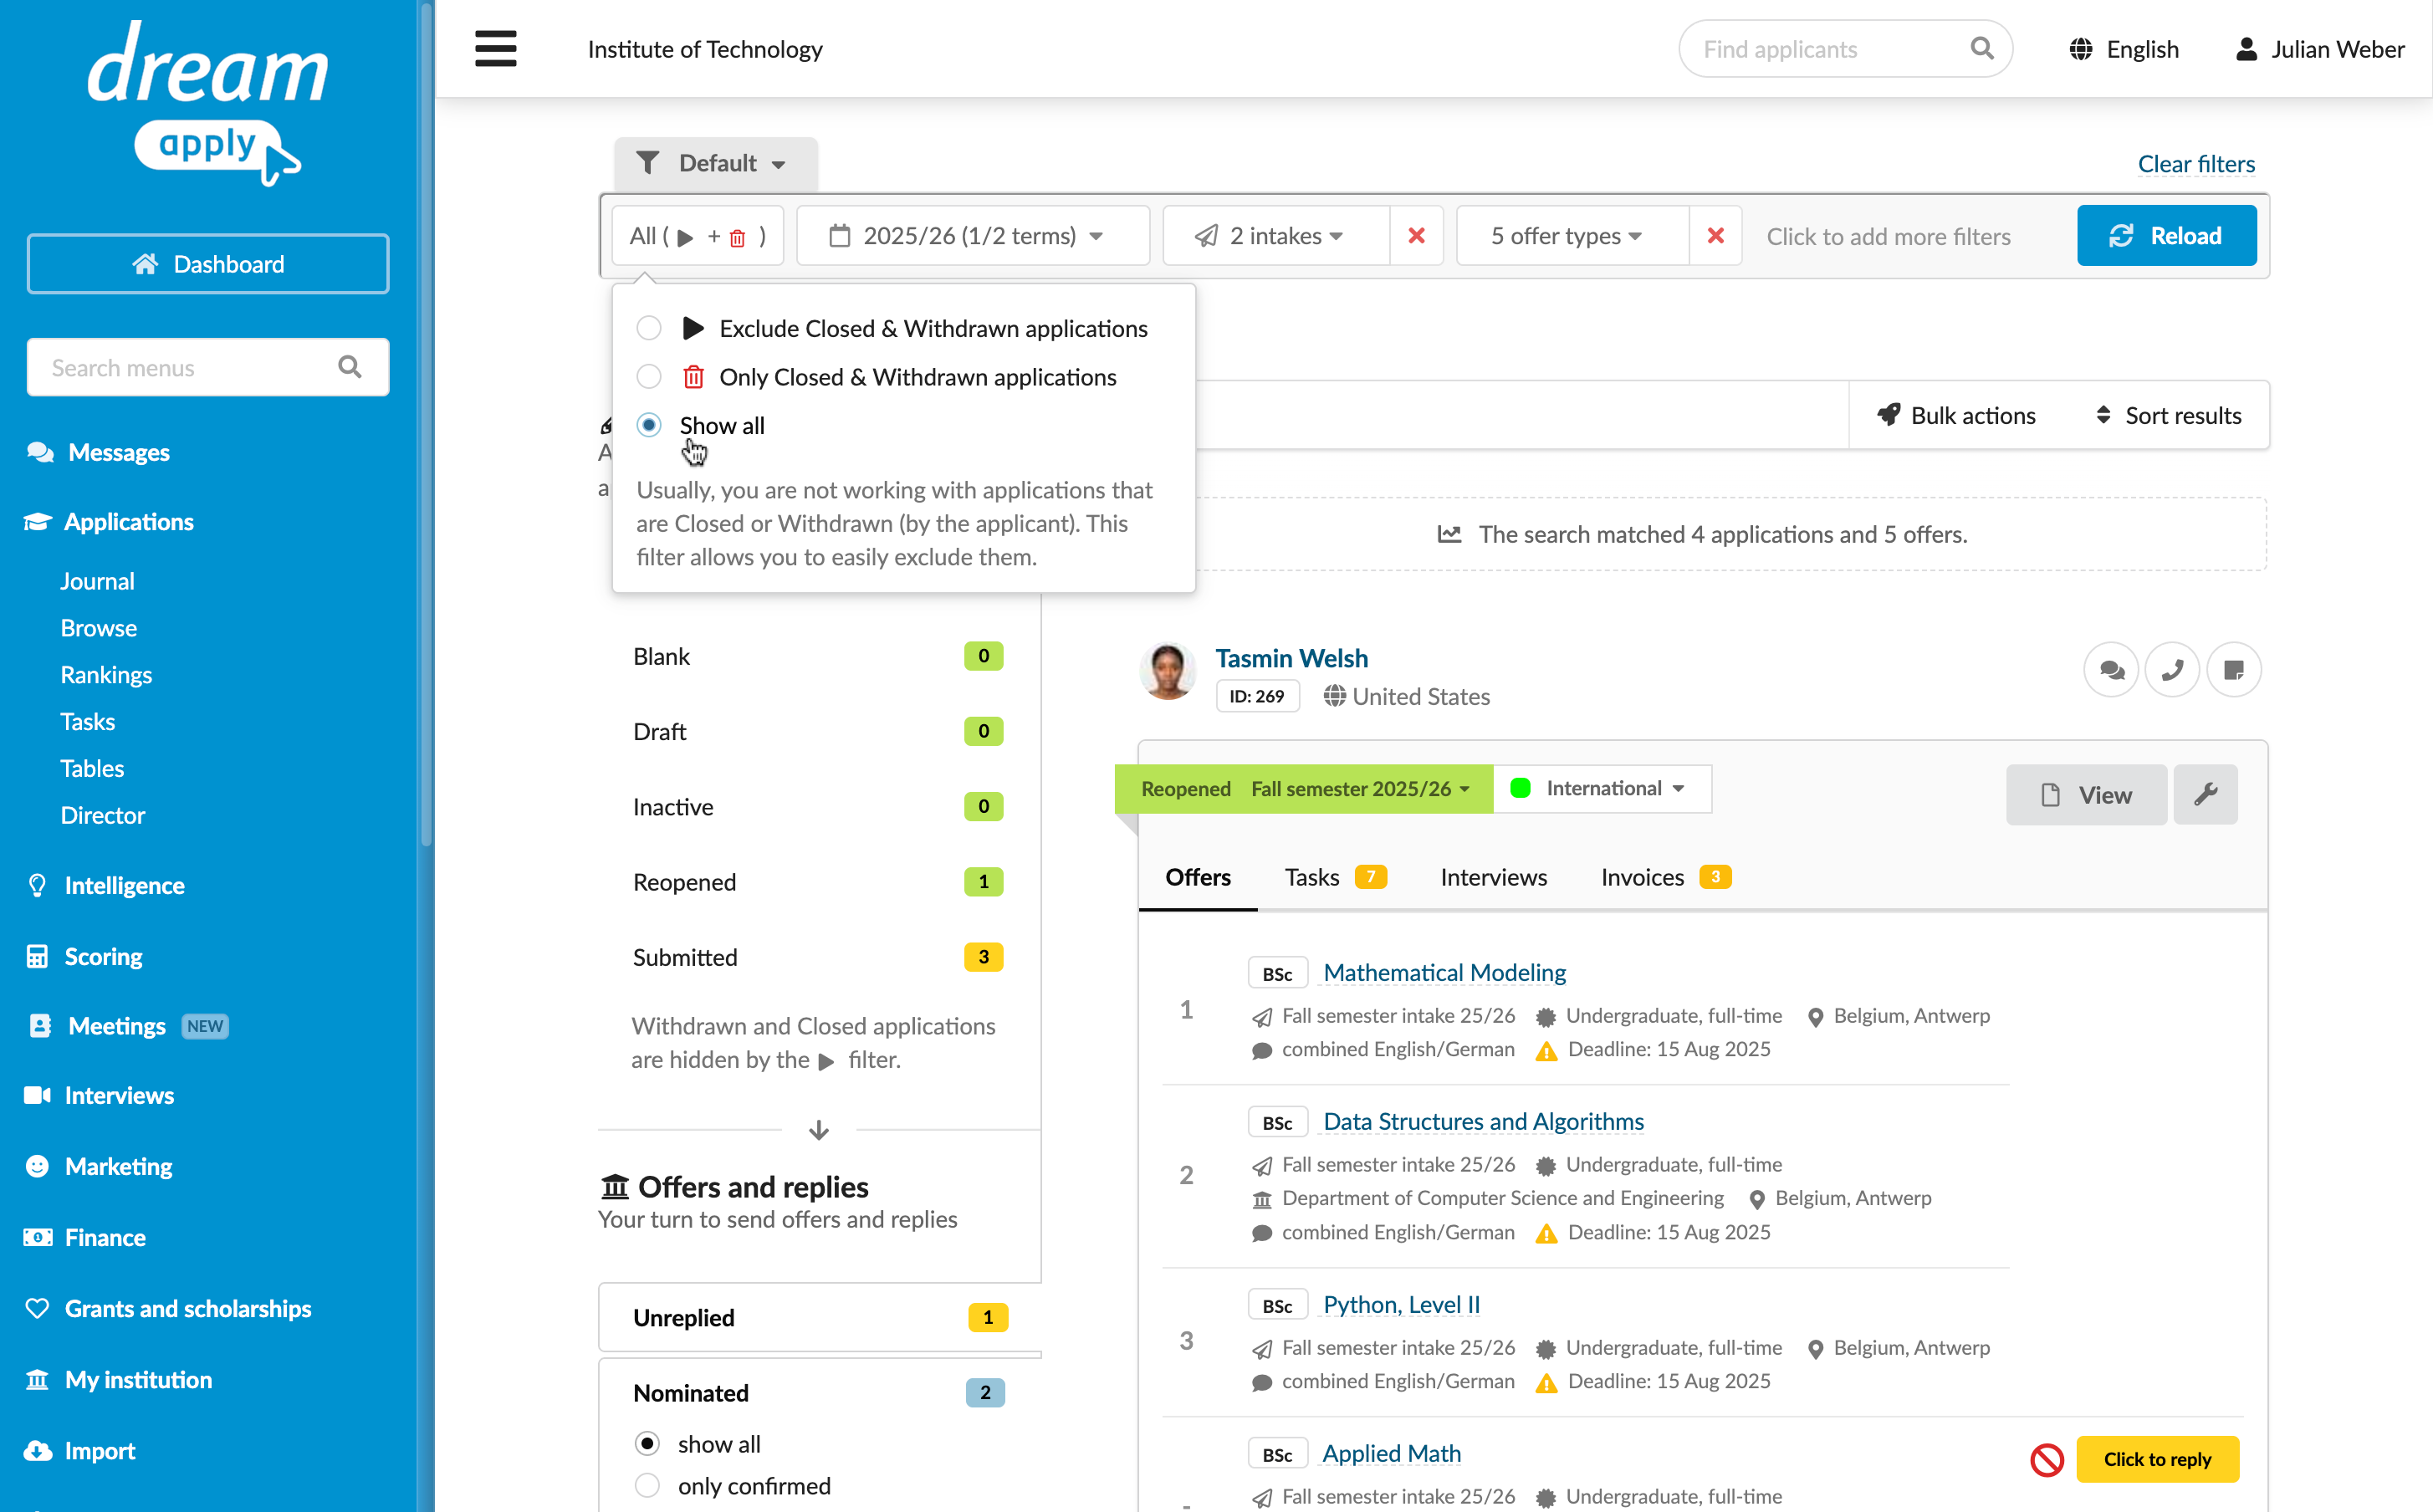The image size is (2433, 1512).
Task: Open Reopened Fall semester 2025/26 dropdown
Action: click(x=1304, y=789)
